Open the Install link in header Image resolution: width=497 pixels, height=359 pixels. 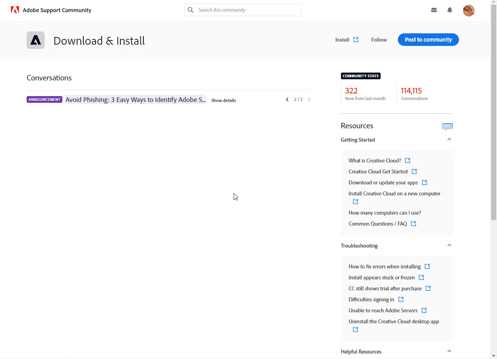point(342,40)
